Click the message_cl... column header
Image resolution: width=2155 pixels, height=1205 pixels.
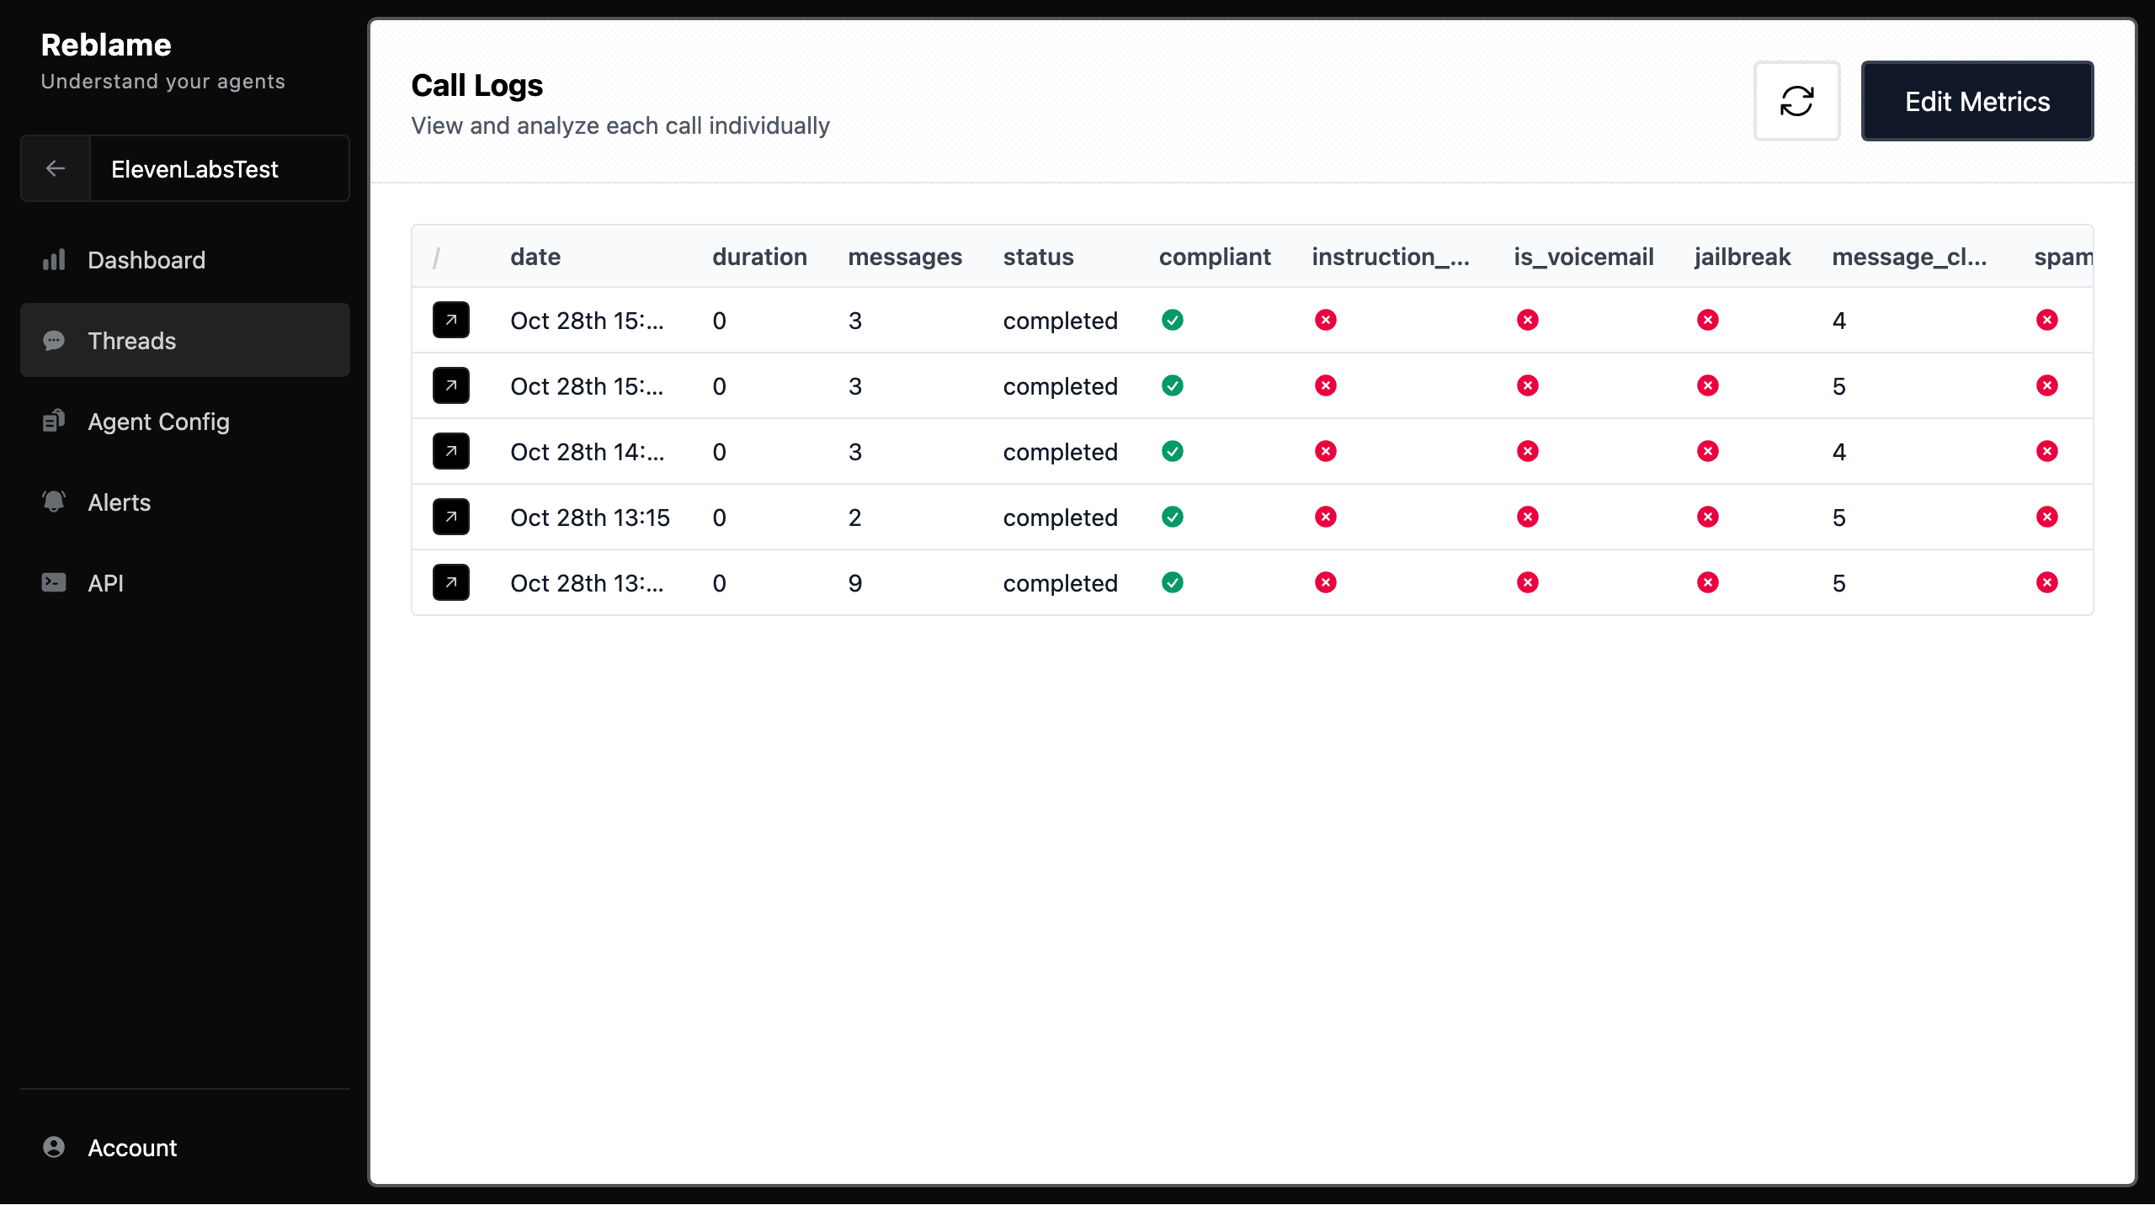pos(1909,257)
